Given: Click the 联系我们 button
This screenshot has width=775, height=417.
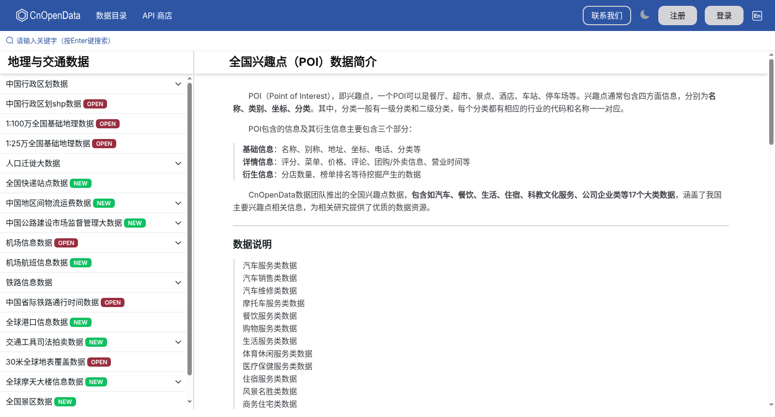Looking at the screenshot, I should [x=607, y=15].
